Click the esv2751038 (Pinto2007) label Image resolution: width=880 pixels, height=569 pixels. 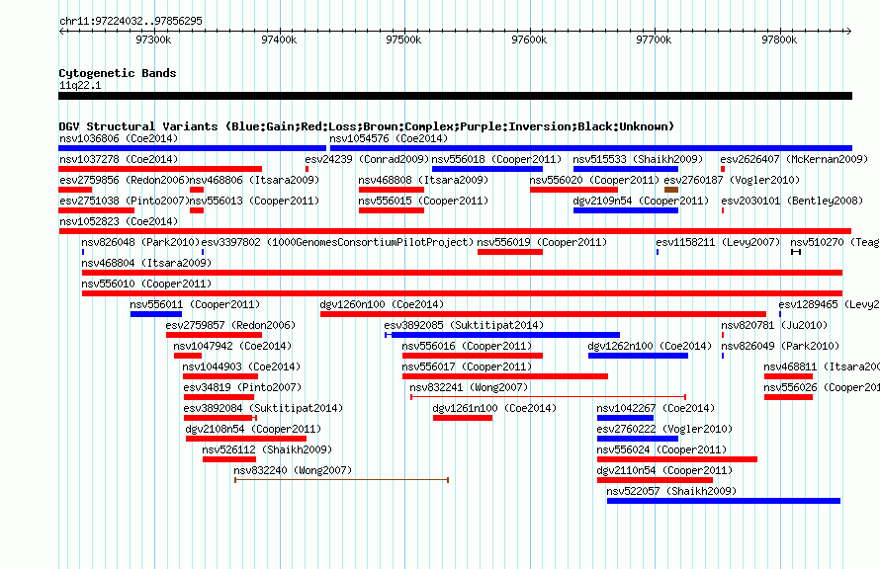pyautogui.click(x=125, y=201)
